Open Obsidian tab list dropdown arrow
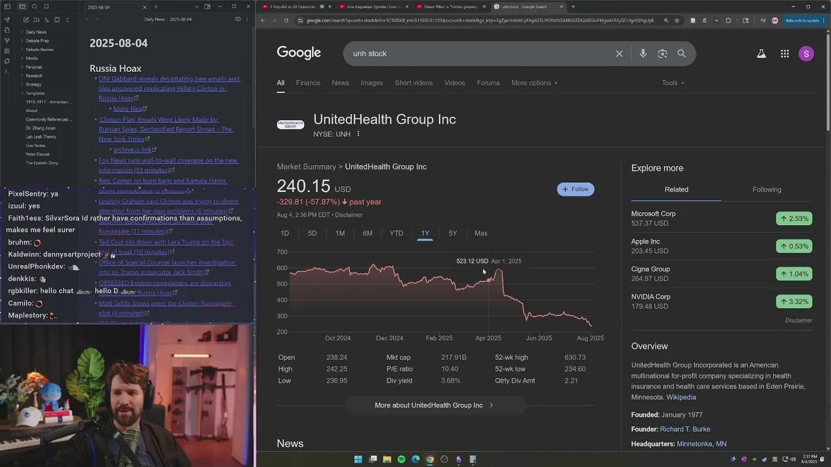 tap(197, 6)
